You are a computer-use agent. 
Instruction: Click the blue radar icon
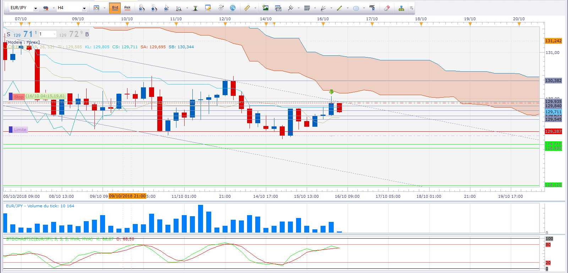pyautogui.click(x=233, y=8)
